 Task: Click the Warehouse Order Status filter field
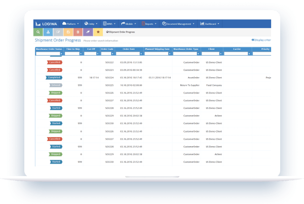[47, 53]
